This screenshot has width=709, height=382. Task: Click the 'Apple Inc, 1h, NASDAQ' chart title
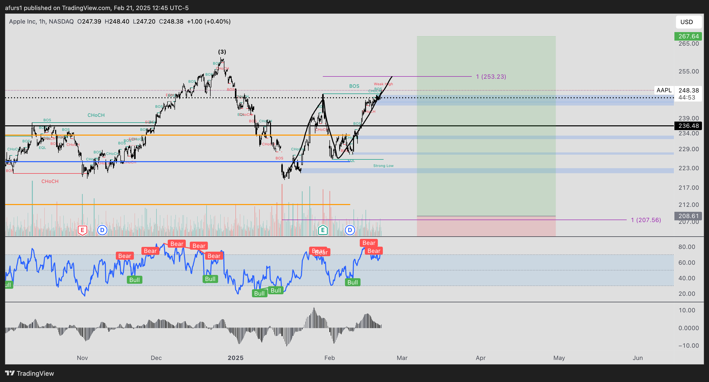[41, 22]
